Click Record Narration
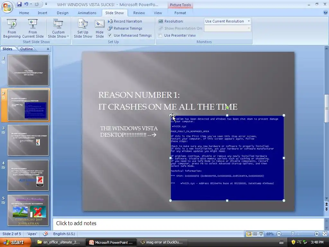 click(x=125, y=21)
